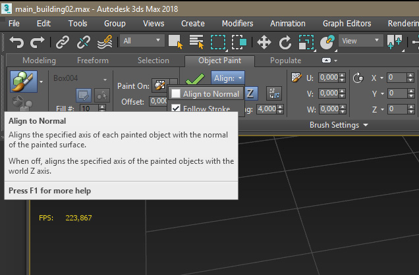
Task: Open the Edit menu
Action: coord(44,24)
